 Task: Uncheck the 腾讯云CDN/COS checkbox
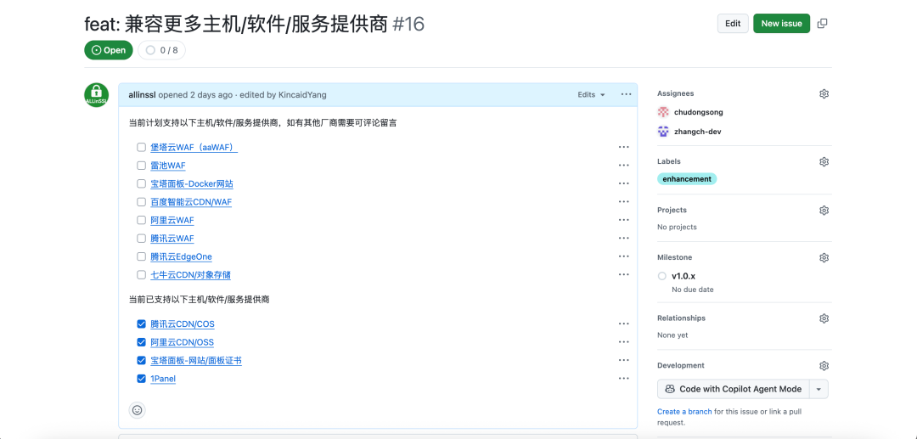click(142, 324)
